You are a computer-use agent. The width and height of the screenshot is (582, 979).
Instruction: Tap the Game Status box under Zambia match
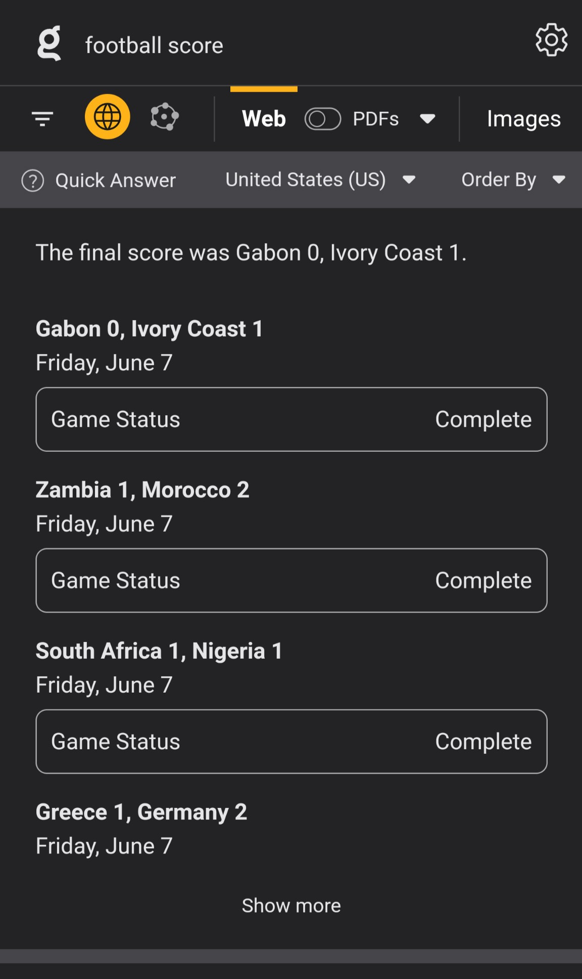[291, 580]
